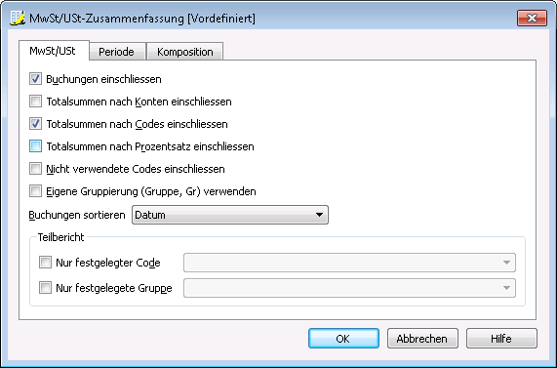Viewport: 557px width, 368px height.
Task: Close the MwSt/USt-Zusammenfassung dialog
Action: (x=532, y=19)
